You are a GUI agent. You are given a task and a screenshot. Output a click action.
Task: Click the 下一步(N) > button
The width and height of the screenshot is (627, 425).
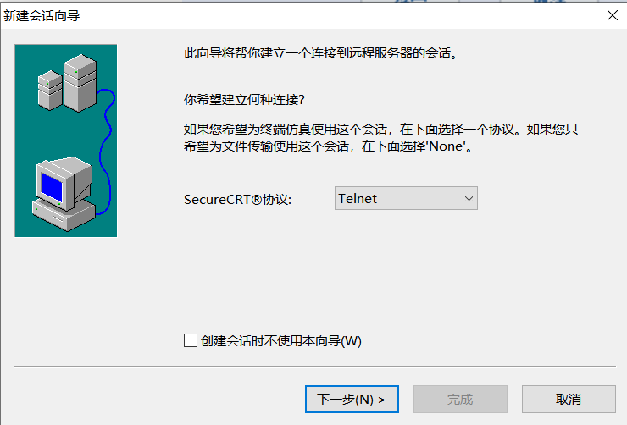[352, 399]
